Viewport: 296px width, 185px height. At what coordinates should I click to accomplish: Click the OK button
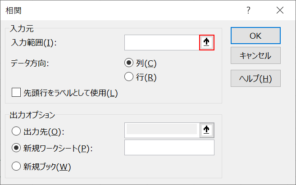pos(255,36)
